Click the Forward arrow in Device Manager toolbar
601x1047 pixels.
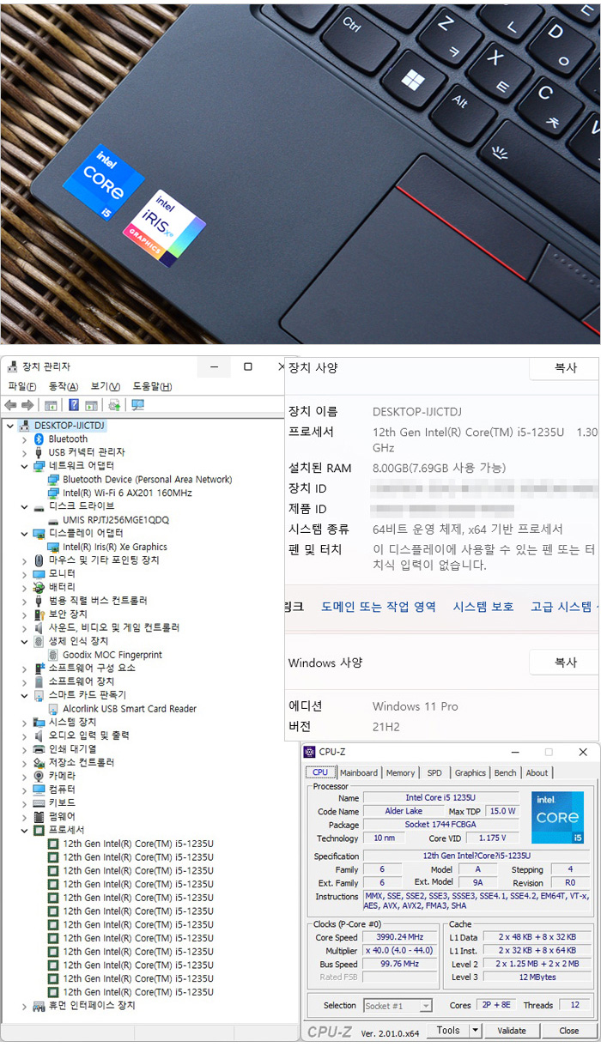click(27, 405)
